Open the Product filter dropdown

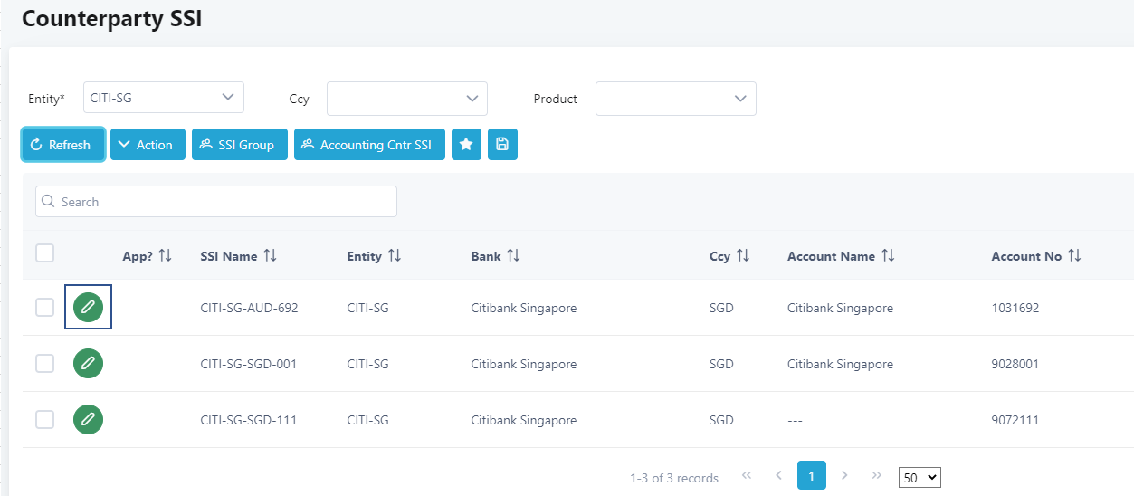point(676,99)
